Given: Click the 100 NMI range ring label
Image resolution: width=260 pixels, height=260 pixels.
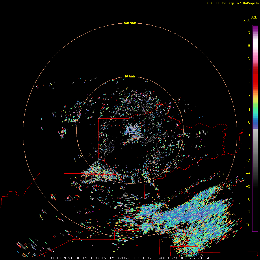Looking at the screenshot, I should [130, 23].
